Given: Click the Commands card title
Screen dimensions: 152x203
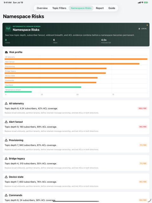Looking at the screenshot, I should click(x=16, y=195).
